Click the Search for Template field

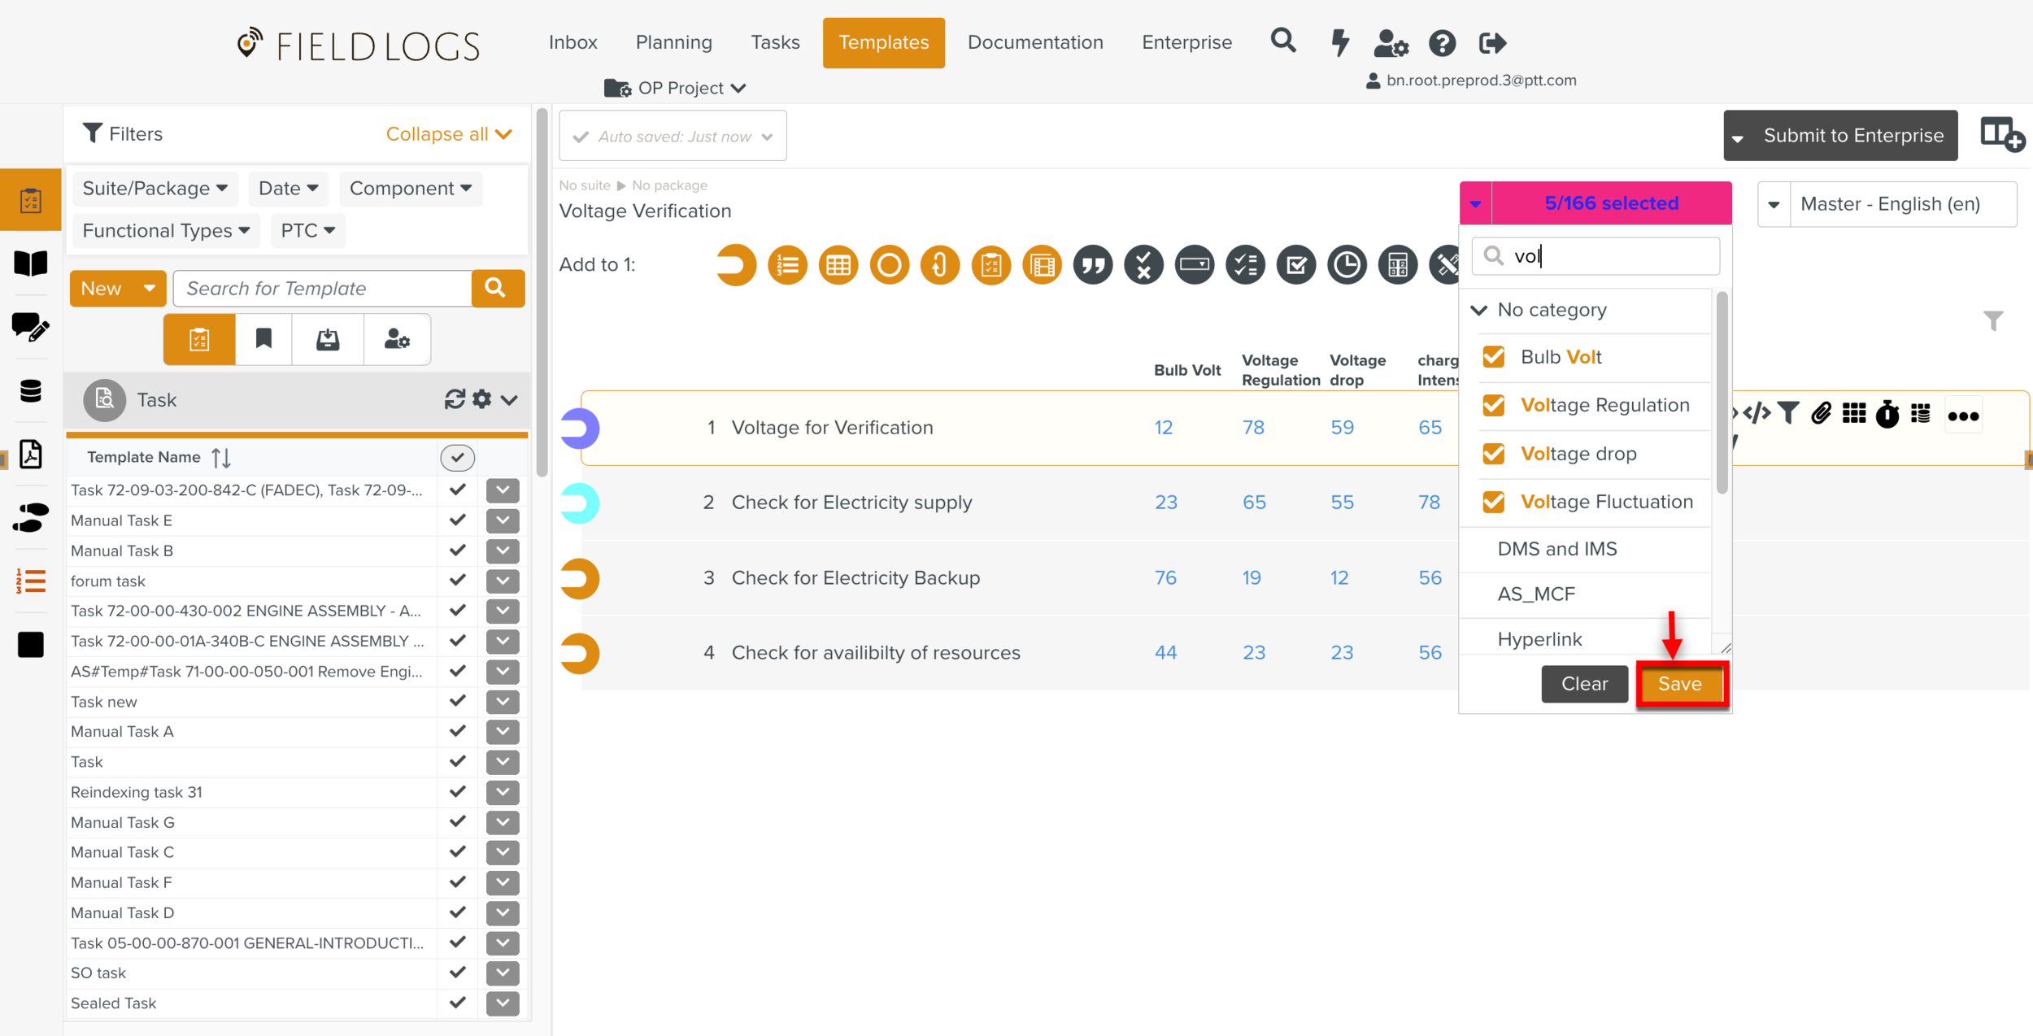[322, 289]
